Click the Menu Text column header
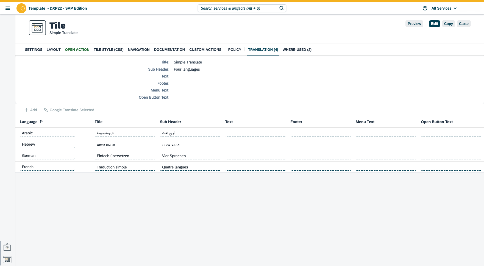484x266 pixels. [365, 122]
